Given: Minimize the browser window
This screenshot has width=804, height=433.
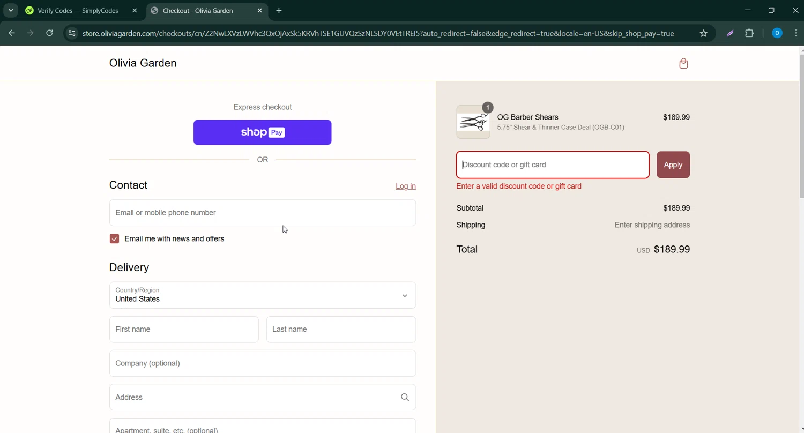Looking at the screenshot, I should 748,10.
